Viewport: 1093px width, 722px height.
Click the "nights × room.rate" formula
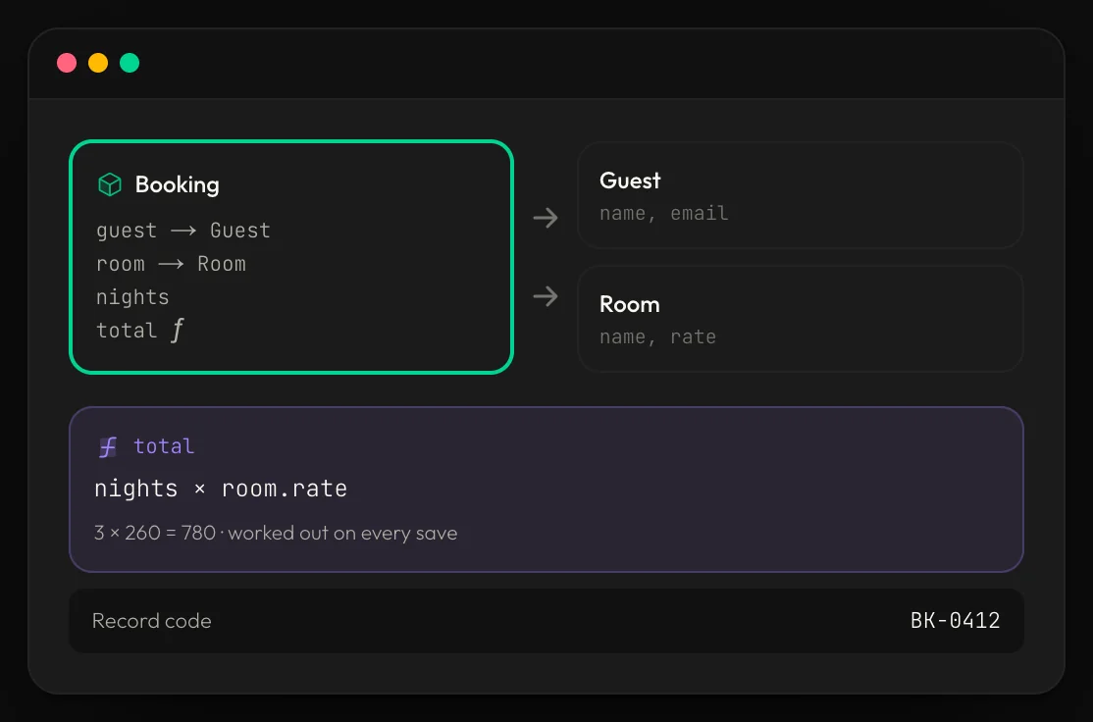221,489
